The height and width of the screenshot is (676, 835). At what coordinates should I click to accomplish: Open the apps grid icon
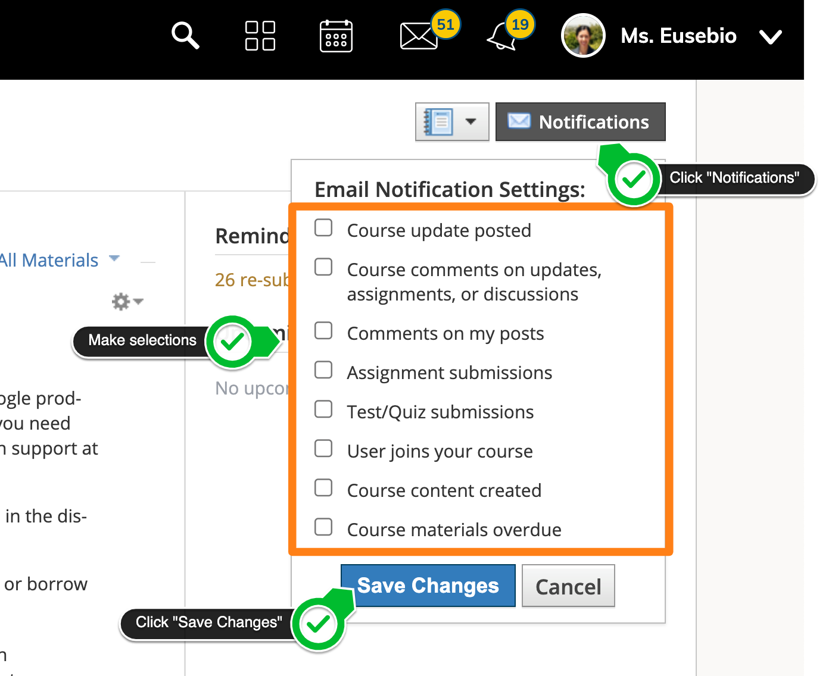coord(260,36)
